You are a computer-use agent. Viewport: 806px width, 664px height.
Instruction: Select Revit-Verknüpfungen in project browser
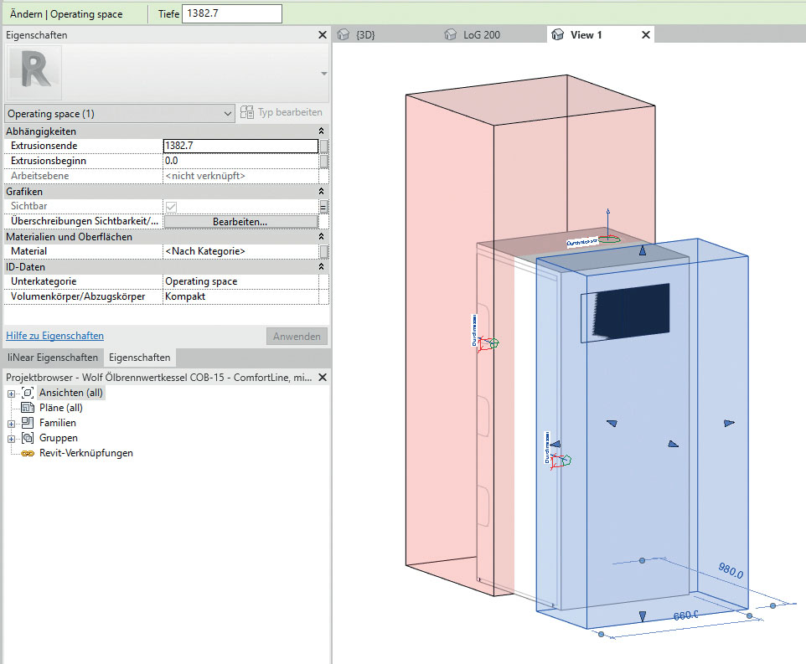pos(85,453)
